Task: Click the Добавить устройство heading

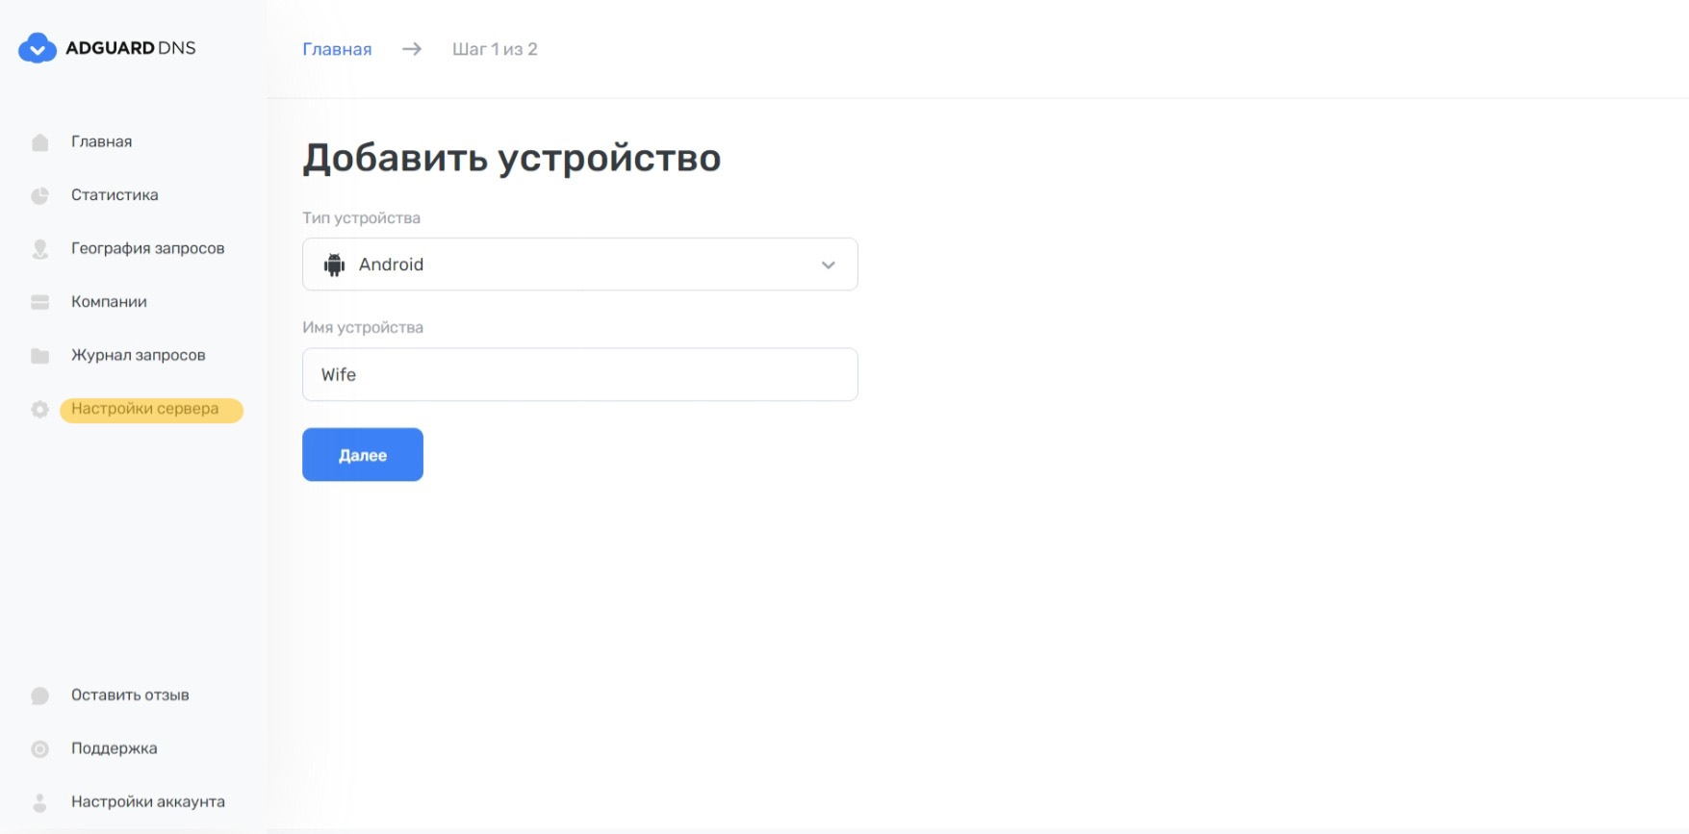Action: pyautogui.click(x=512, y=158)
